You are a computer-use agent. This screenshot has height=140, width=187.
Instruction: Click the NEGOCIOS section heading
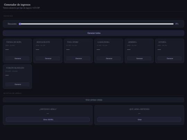[x=8, y=16]
